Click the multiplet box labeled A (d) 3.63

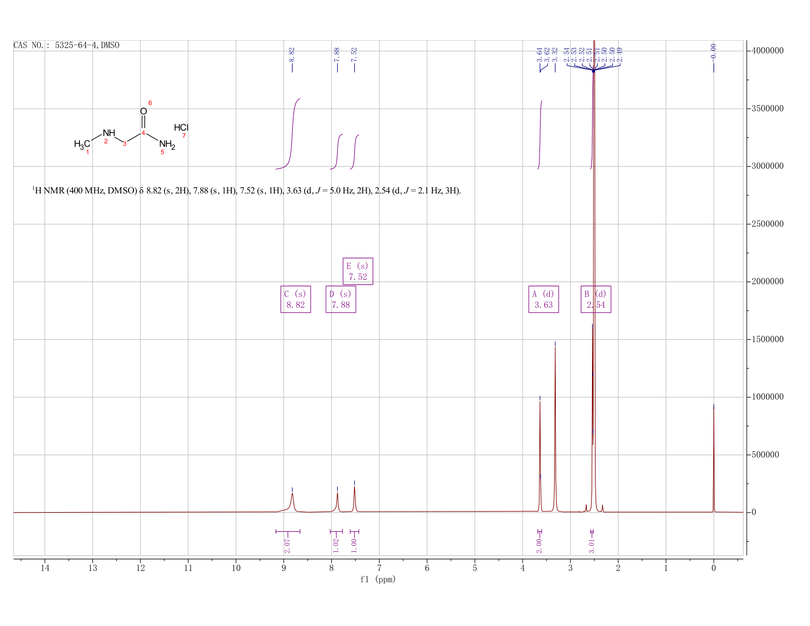pos(543,299)
